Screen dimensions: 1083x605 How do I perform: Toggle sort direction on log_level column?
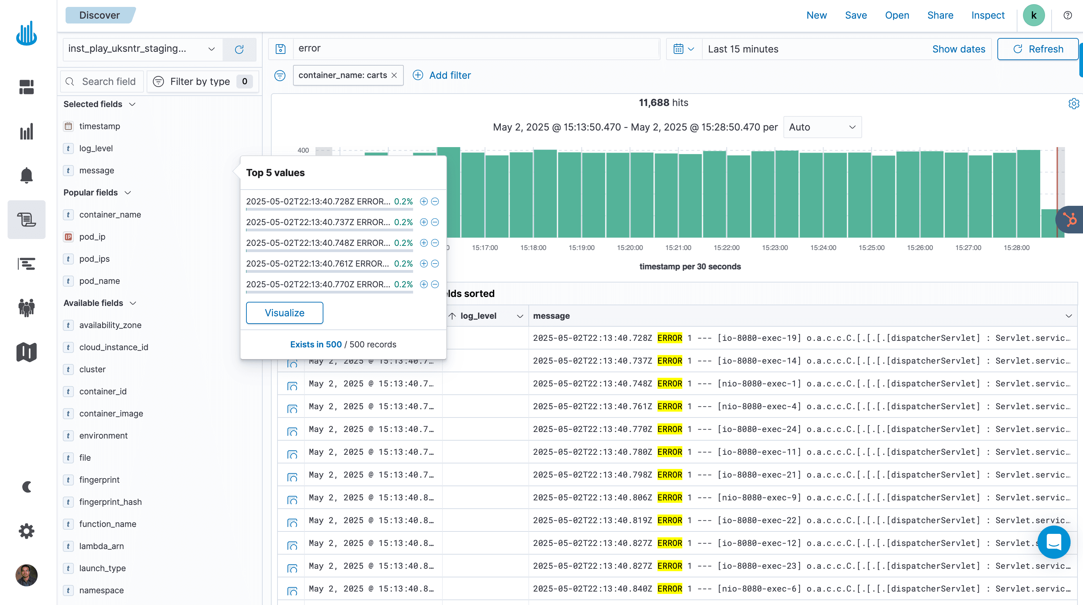click(x=452, y=316)
